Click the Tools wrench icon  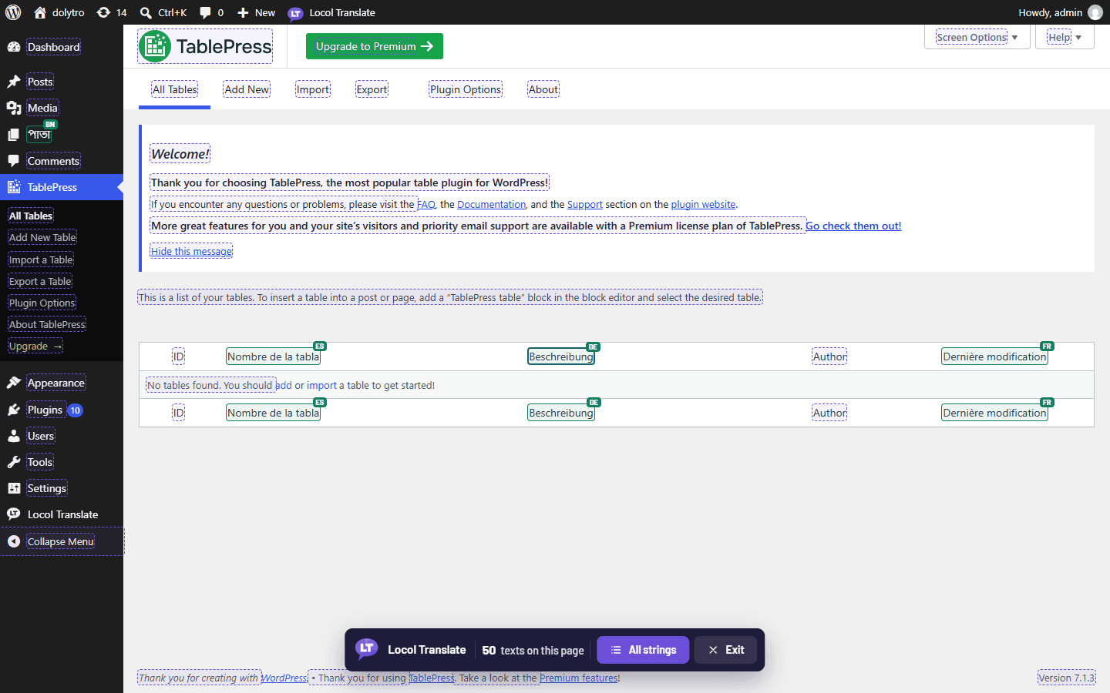[x=14, y=462]
